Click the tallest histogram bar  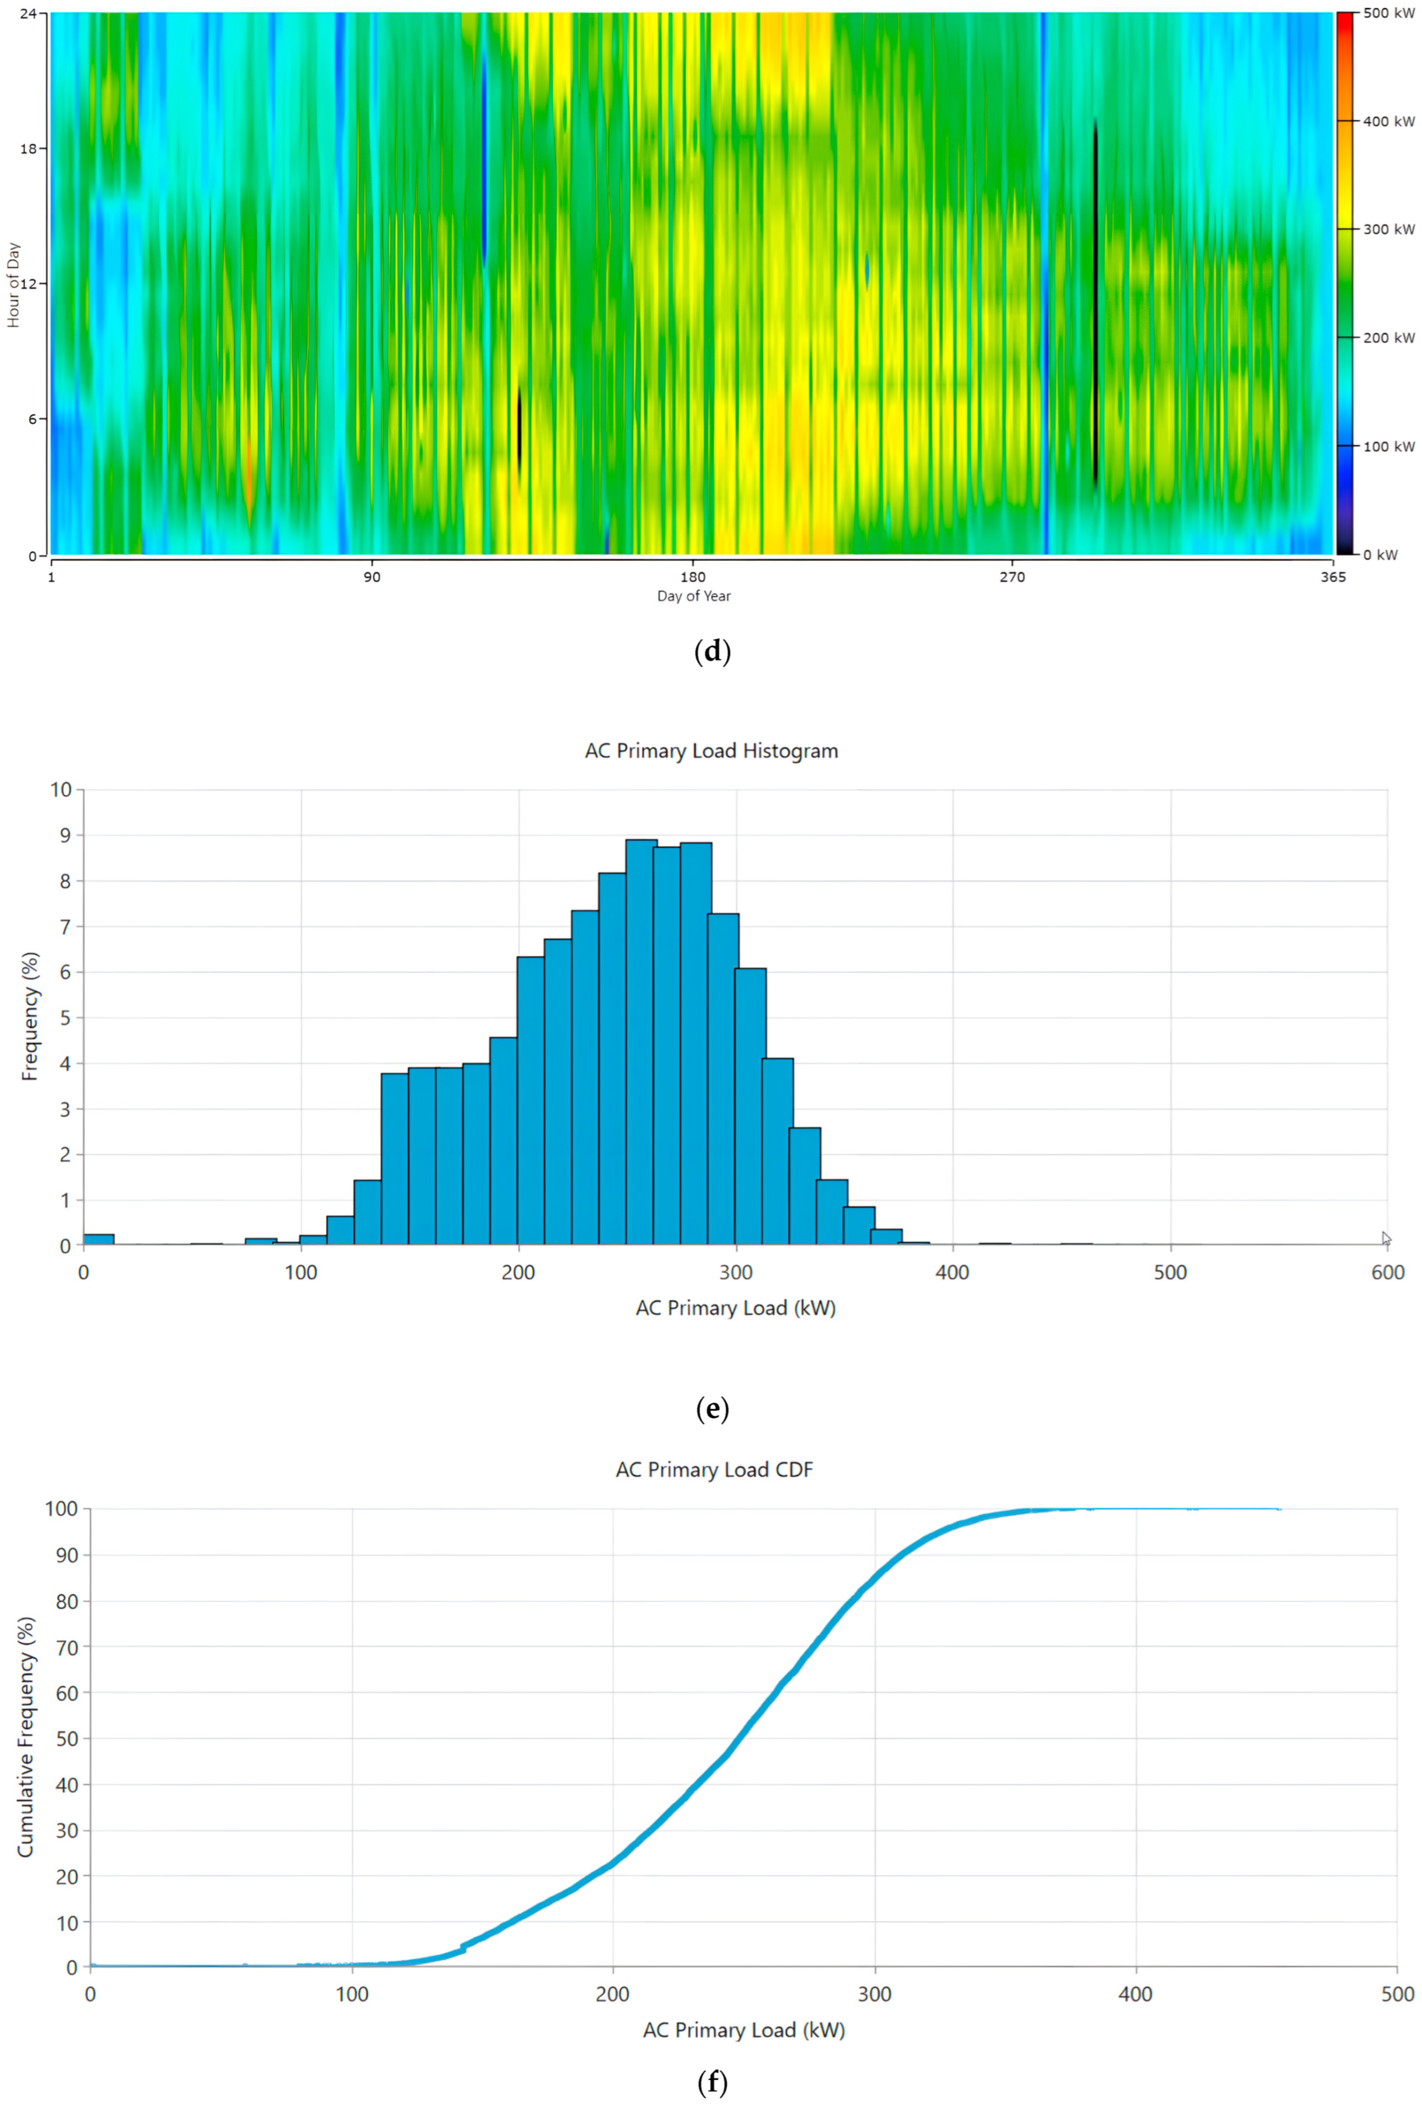click(641, 1041)
